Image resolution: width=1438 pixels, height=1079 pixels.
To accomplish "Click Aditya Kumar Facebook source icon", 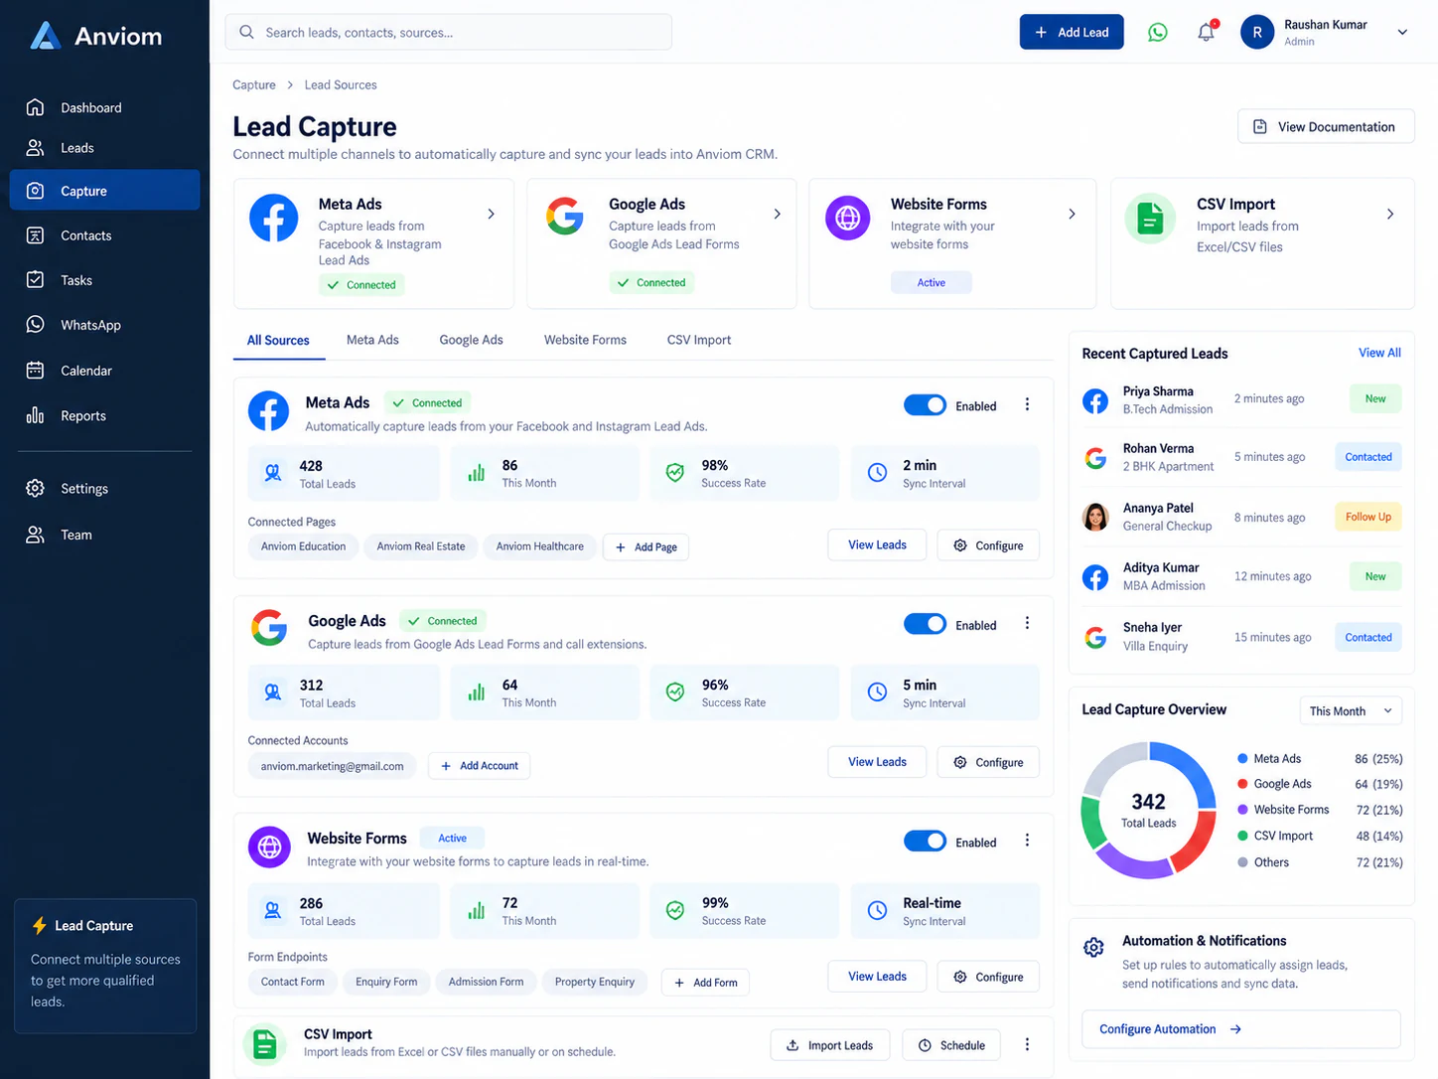I will point(1095,577).
